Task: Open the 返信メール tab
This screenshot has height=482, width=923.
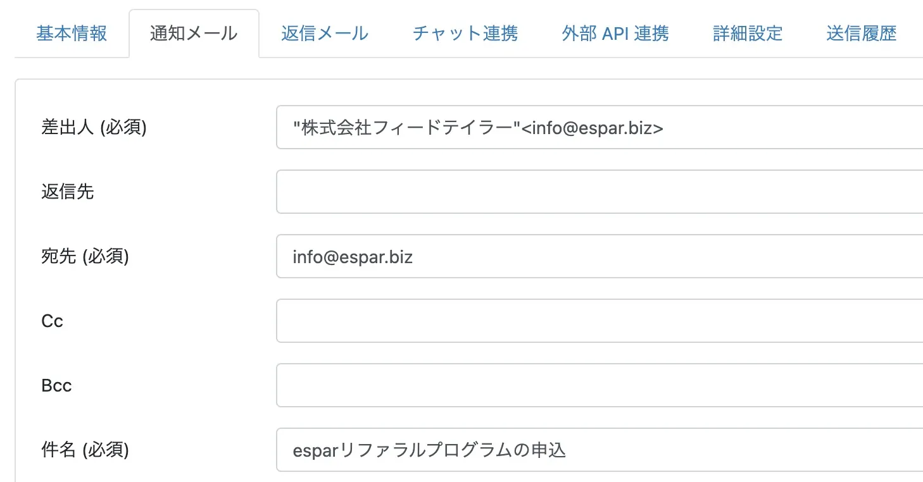Action: click(x=325, y=33)
